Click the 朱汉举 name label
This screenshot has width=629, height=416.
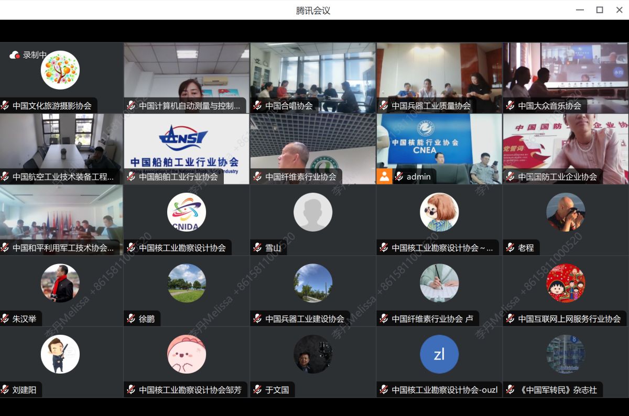tap(25, 319)
